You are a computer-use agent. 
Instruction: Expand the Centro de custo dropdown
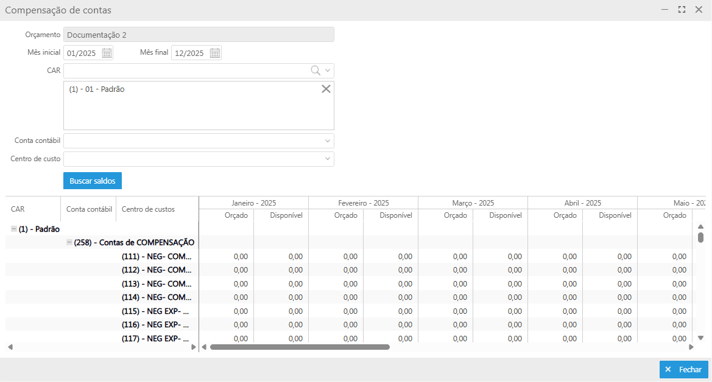(x=328, y=159)
